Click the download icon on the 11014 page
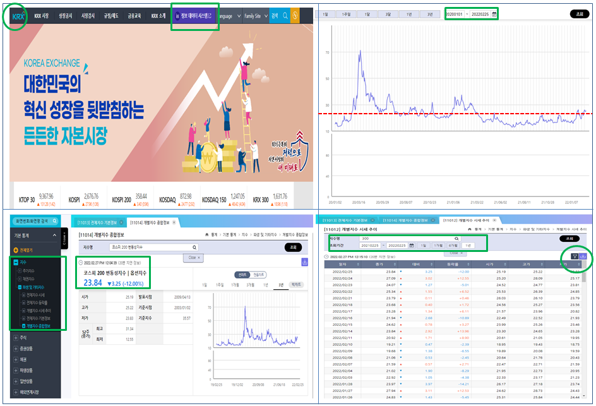The image size is (596, 406). click(304, 262)
